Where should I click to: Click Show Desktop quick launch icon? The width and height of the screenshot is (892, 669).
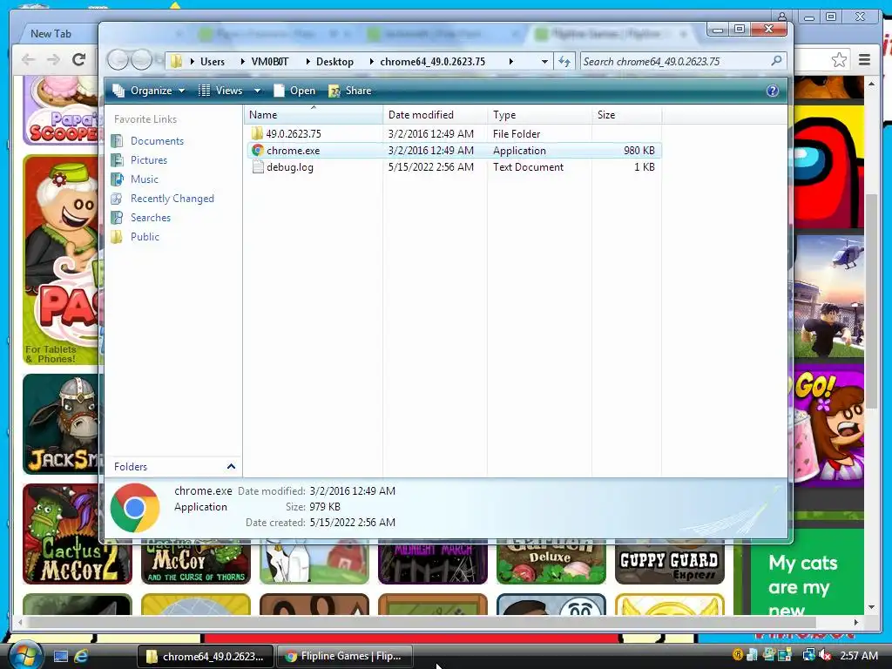click(x=61, y=656)
